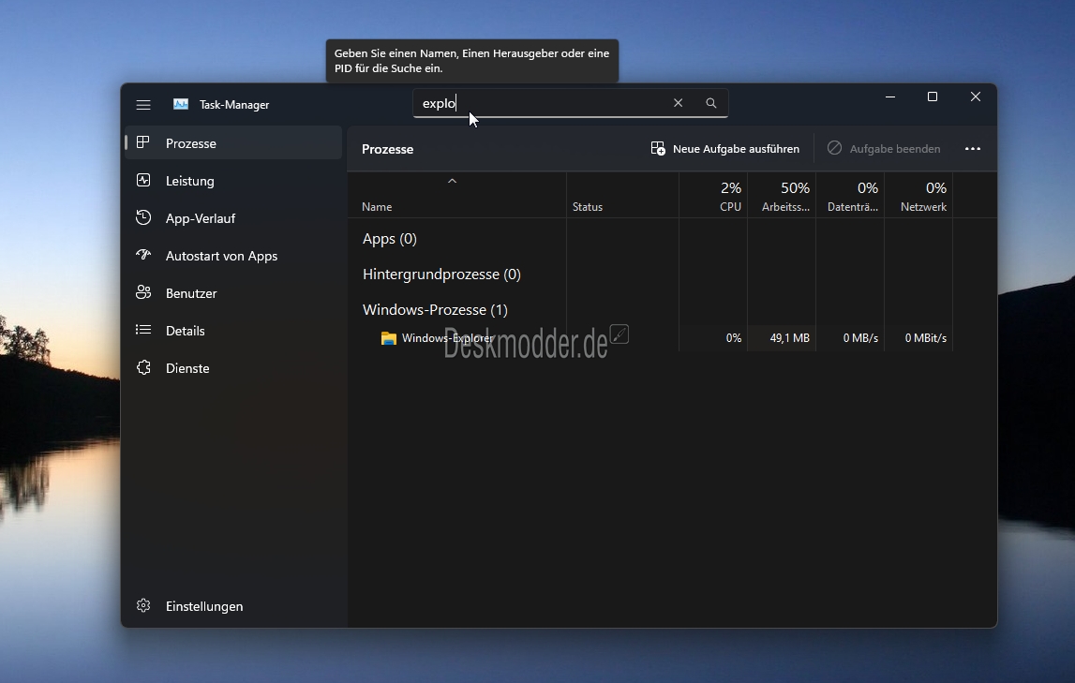Viewport: 1075px width, 683px height.
Task: Click the Task-Manager app icon
Action: click(181, 104)
